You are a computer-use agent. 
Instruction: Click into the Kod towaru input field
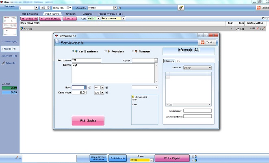86,61
